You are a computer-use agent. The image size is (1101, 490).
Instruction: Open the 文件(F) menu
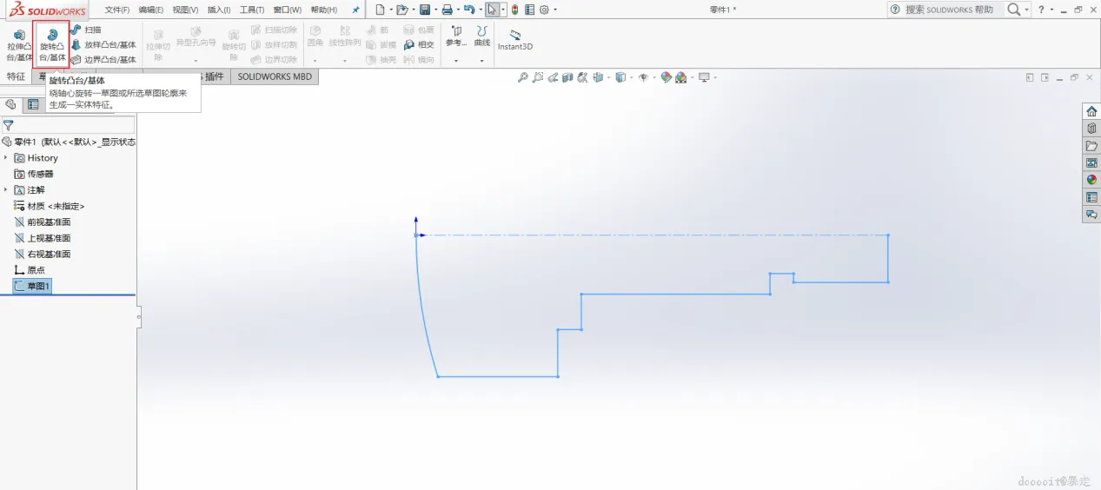coord(117,10)
